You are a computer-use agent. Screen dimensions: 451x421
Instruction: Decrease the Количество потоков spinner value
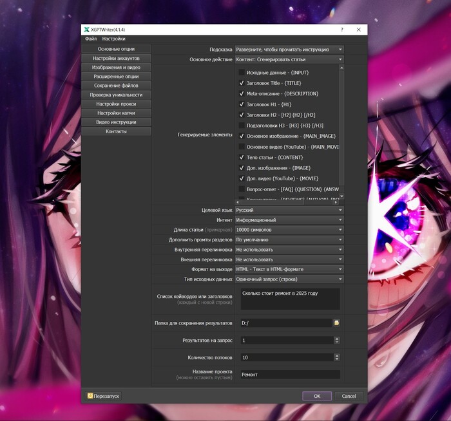point(336,359)
